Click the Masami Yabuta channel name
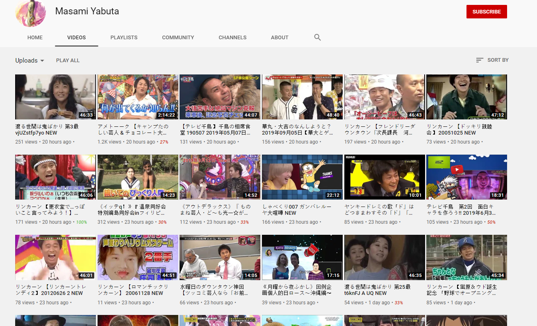 87,11
